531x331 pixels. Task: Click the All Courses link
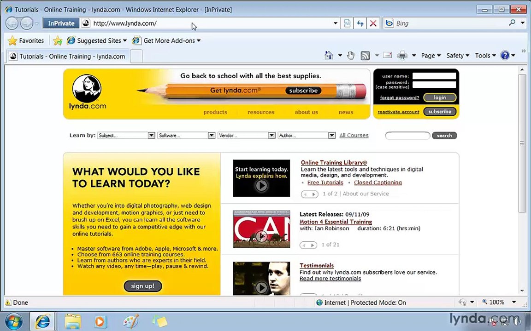(354, 136)
